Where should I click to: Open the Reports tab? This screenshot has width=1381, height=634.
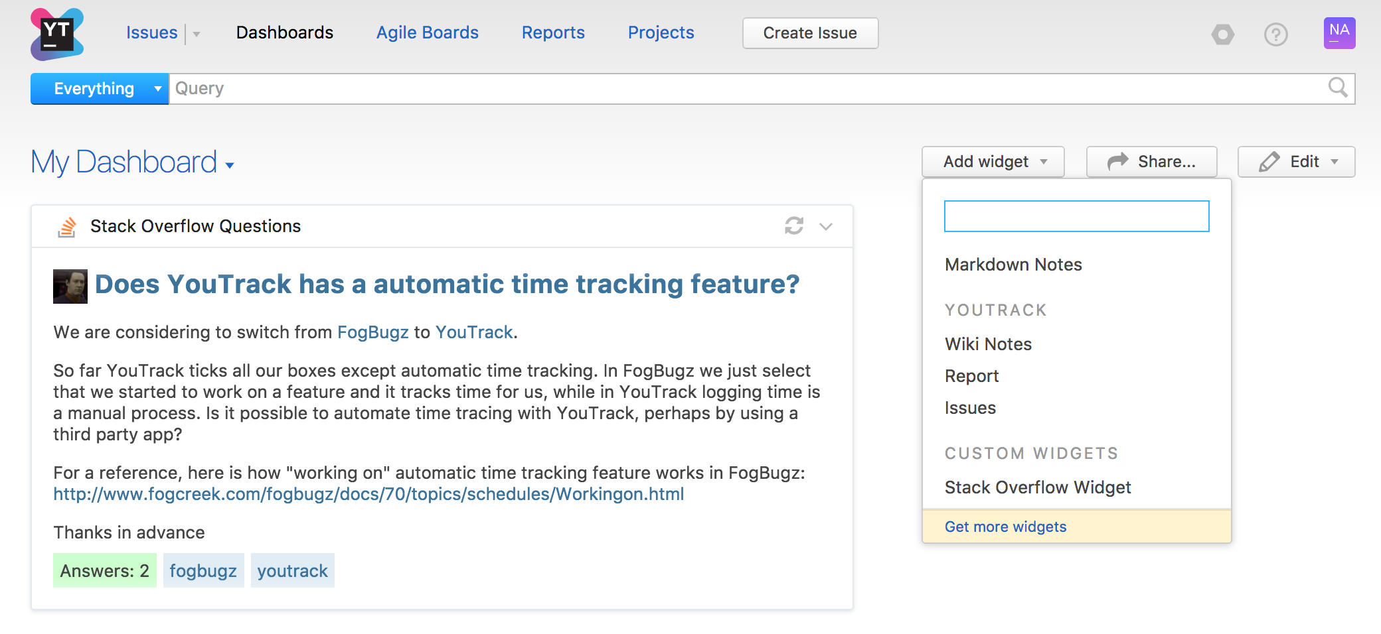(553, 32)
